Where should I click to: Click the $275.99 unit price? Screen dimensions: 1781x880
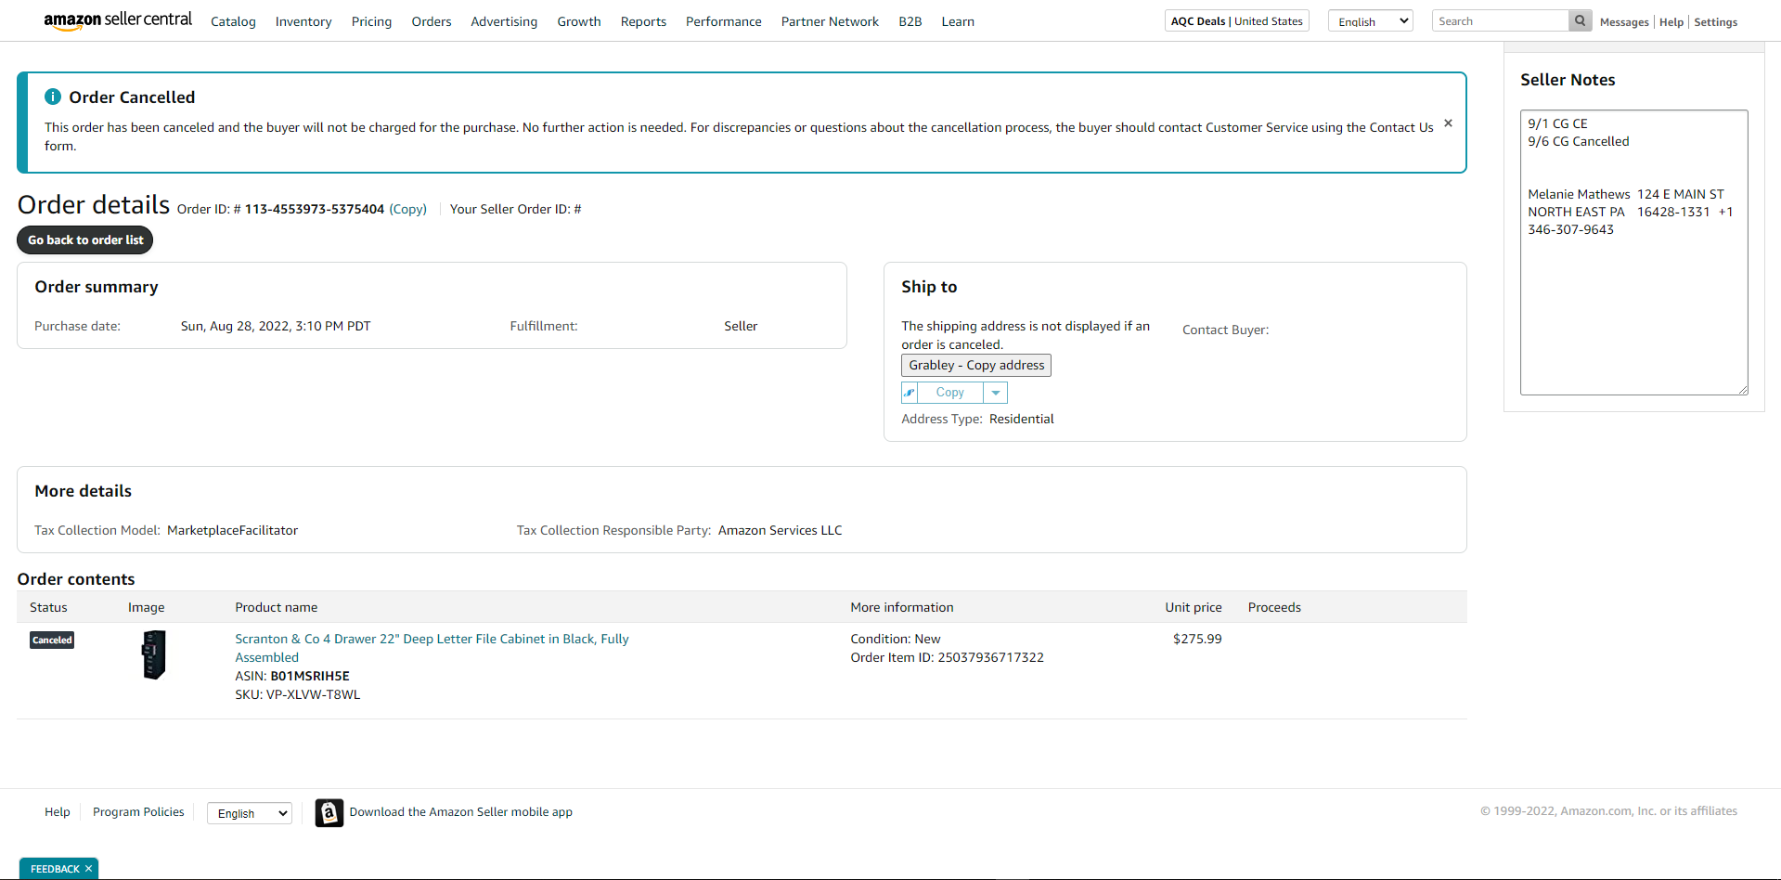pyautogui.click(x=1197, y=639)
